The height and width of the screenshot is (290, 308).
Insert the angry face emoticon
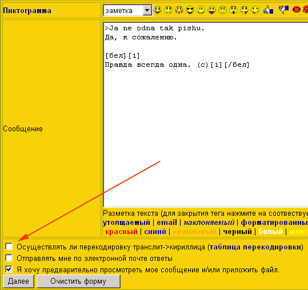click(222, 10)
